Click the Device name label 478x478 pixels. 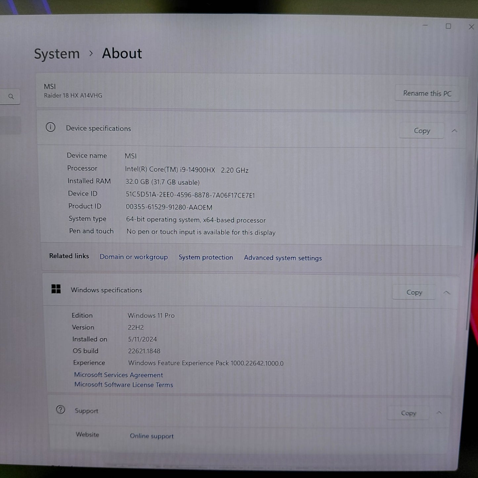click(x=87, y=155)
